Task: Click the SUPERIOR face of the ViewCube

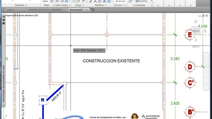Action: click(x=196, y=31)
